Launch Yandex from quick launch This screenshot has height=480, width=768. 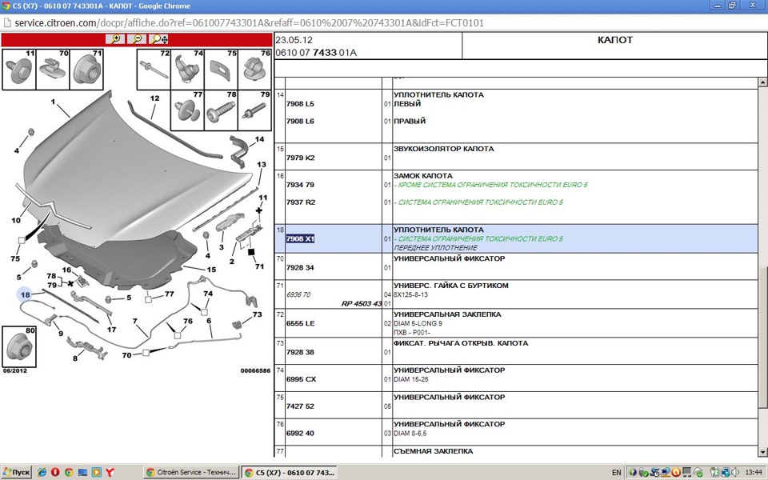click(x=110, y=472)
